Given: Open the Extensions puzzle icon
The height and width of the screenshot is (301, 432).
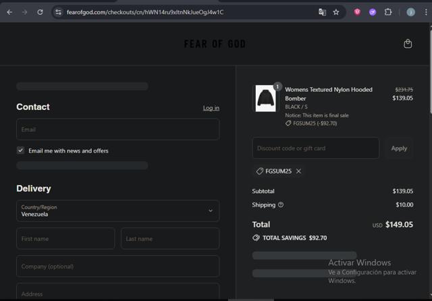Looking at the screenshot, I should tap(388, 12).
